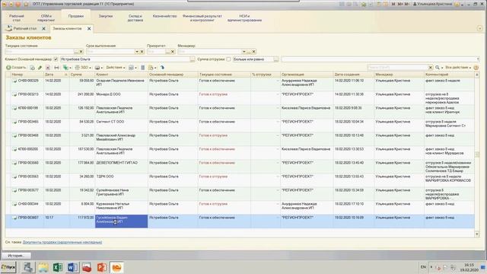Clear the Текущее состояние filter
The height and width of the screenshot is (274, 487).
coord(81,52)
